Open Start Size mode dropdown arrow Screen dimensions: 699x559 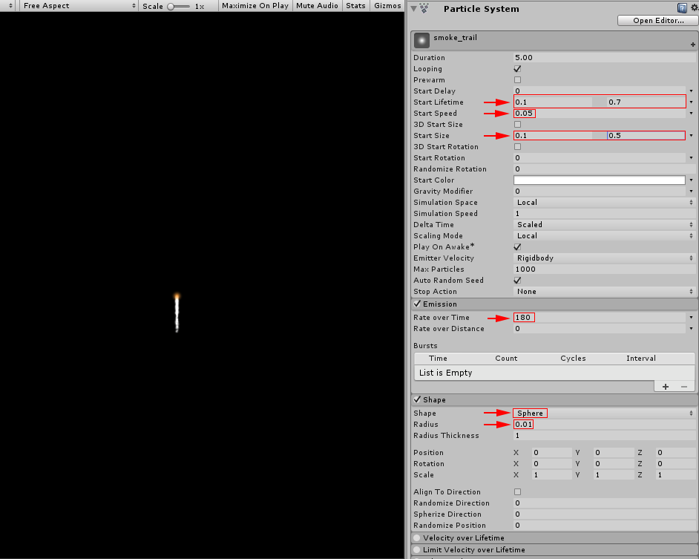coord(692,136)
